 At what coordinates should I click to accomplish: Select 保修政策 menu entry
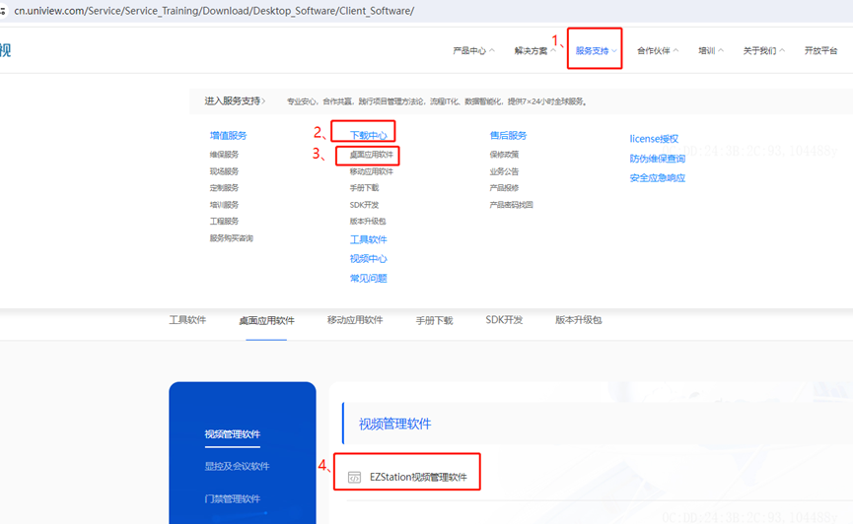[x=503, y=155]
